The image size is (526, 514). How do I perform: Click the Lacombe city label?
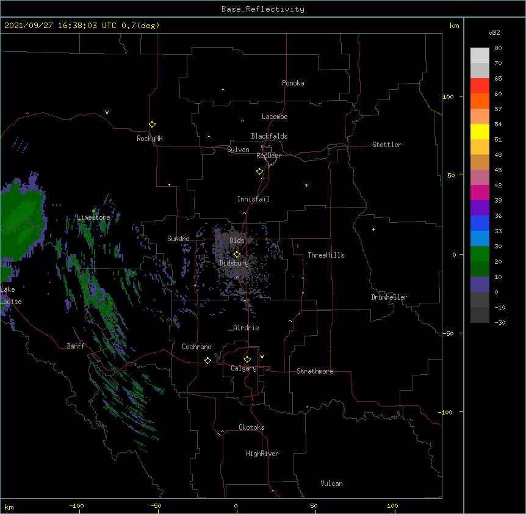tap(275, 117)
